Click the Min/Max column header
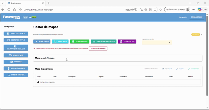Screen dimensions: 209x110 pos(190,77)
